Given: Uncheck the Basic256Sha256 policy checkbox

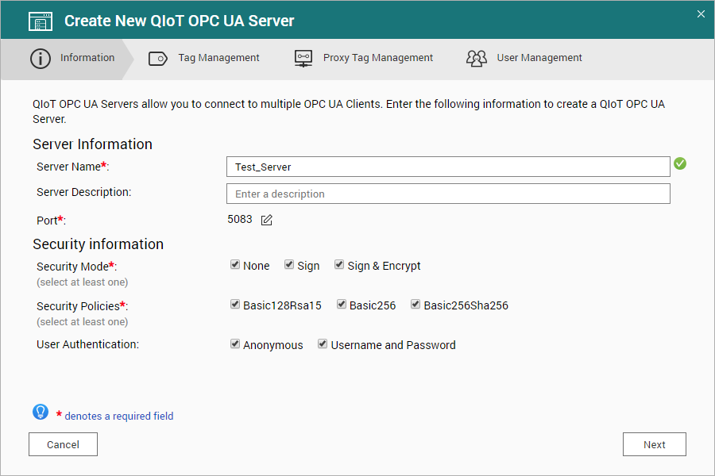Looking at the screenshot, I should [415, 305].
